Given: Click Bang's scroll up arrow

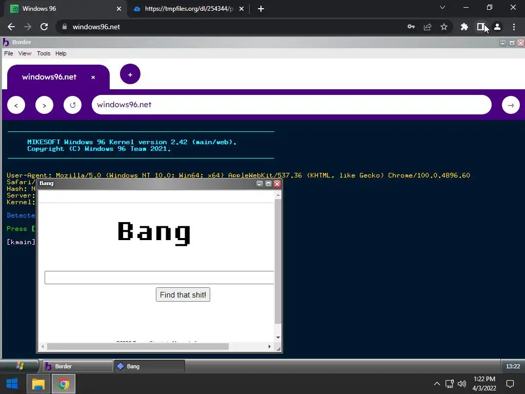Looking at the screenshot, I should [x=278, y=195].
